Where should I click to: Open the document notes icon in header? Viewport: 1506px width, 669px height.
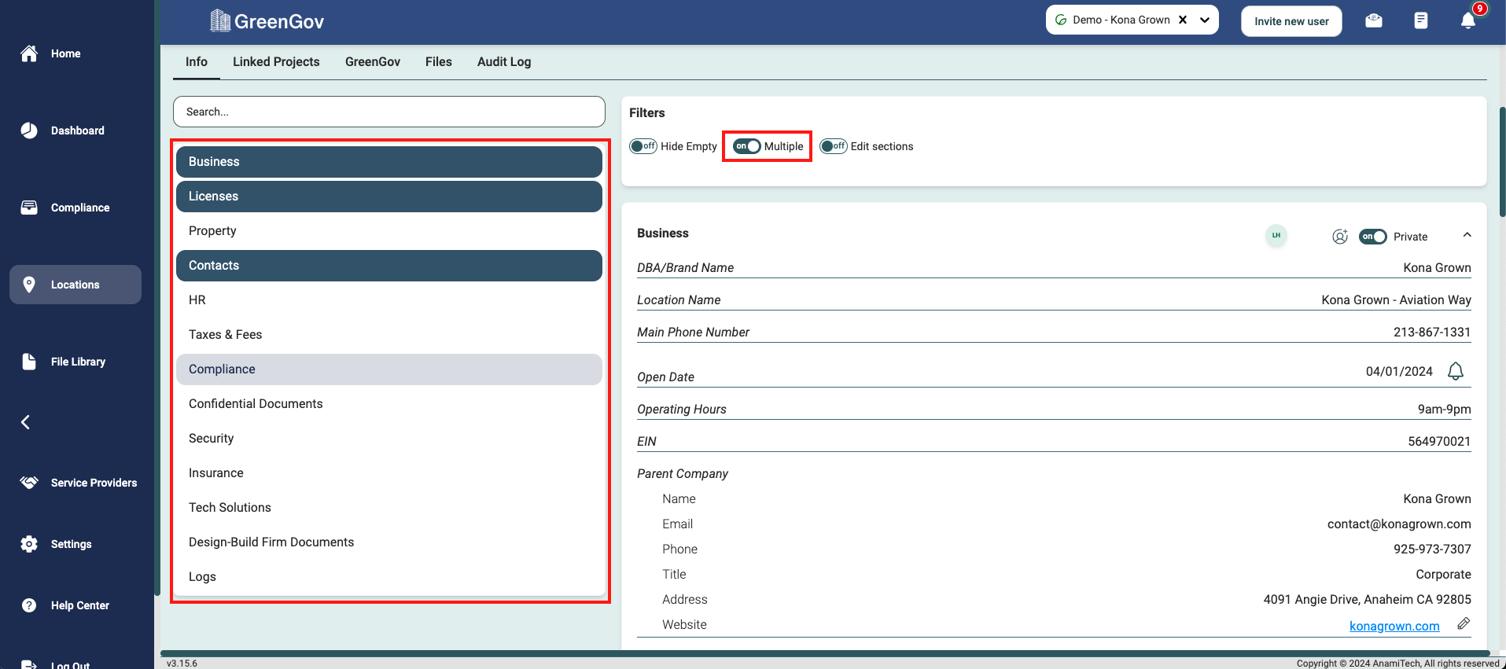tap(1420, 20)
